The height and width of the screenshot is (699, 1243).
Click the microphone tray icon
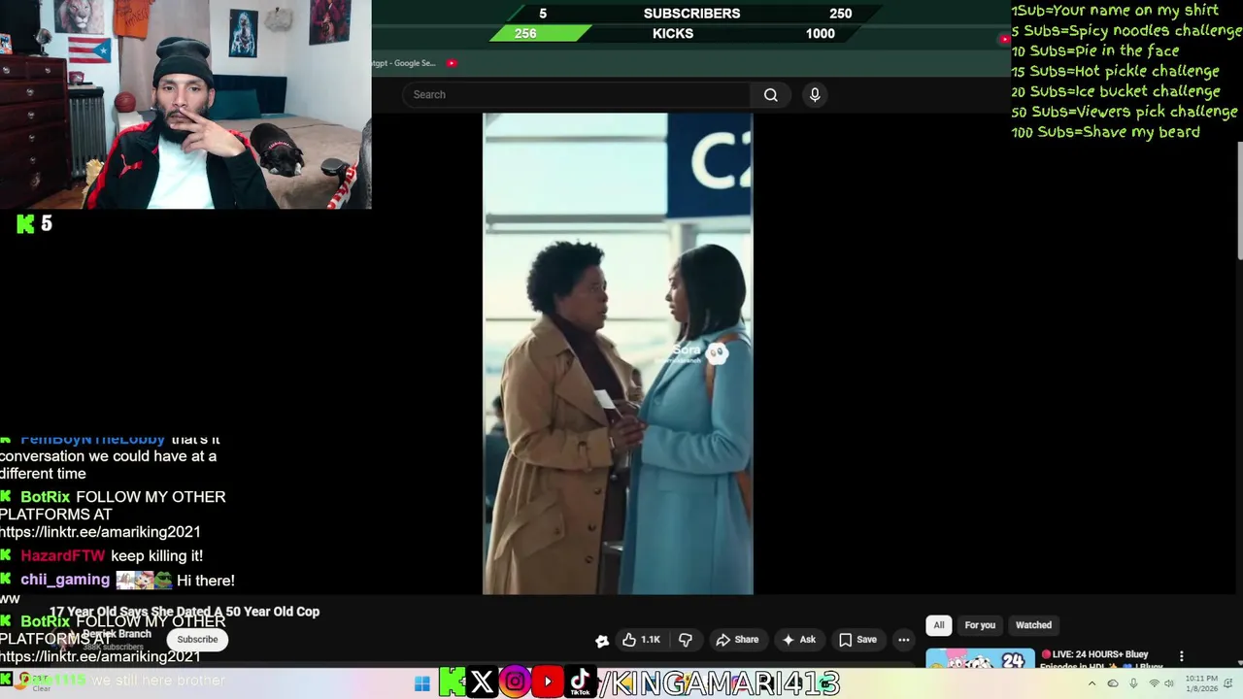coord(1133,683)
